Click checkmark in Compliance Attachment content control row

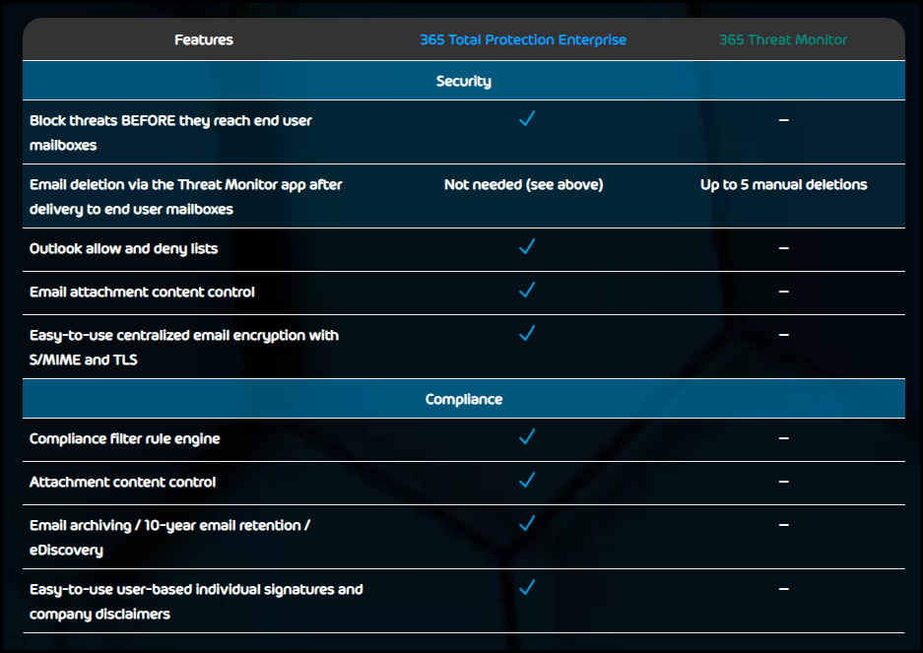(x=527, y=481)
